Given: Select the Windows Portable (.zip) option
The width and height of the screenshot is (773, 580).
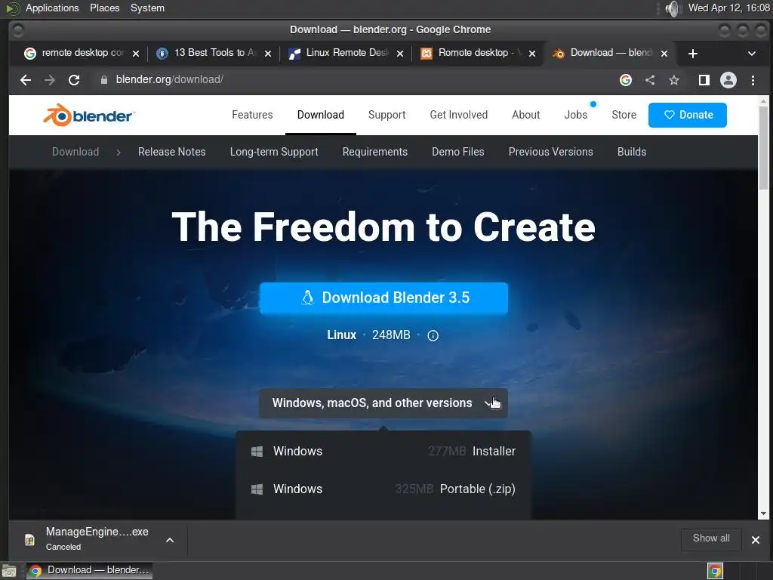Looking at the screenshot, I should (x=383, y=489).
